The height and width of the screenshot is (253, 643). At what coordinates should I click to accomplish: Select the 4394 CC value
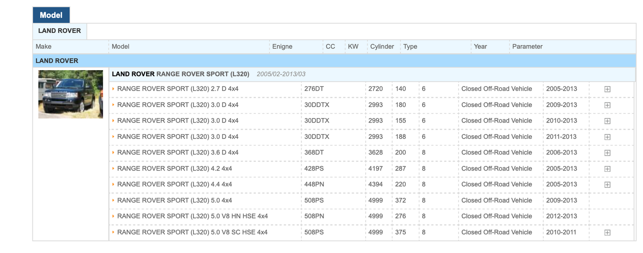(376, 185)
